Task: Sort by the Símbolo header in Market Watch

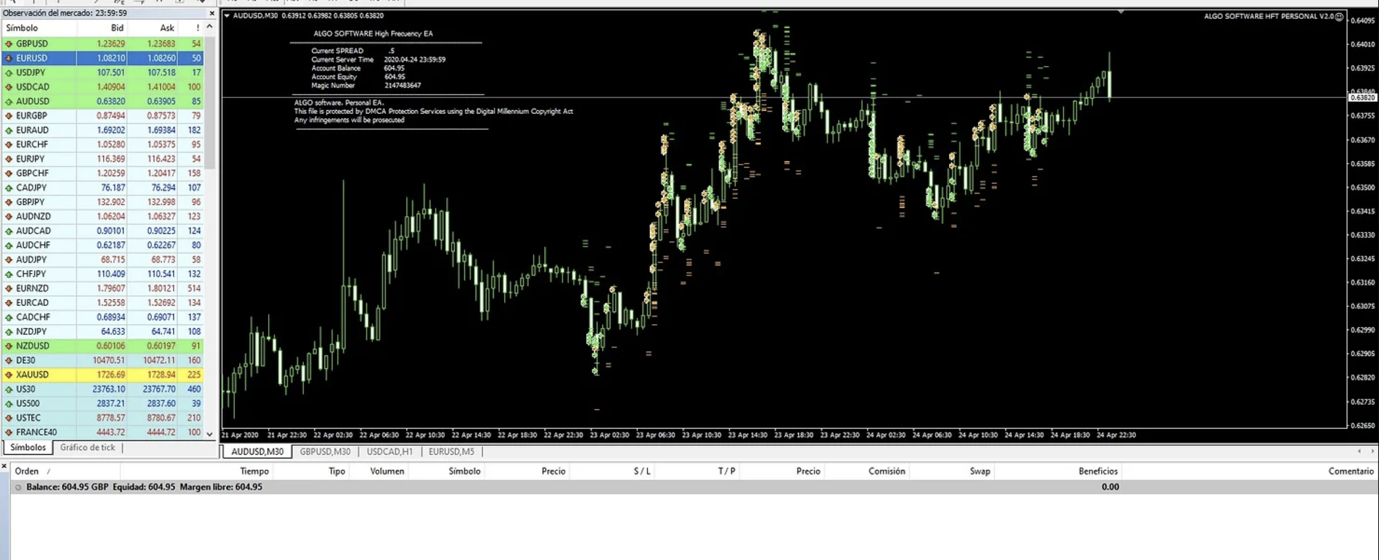Action: [x=39, y=28]
